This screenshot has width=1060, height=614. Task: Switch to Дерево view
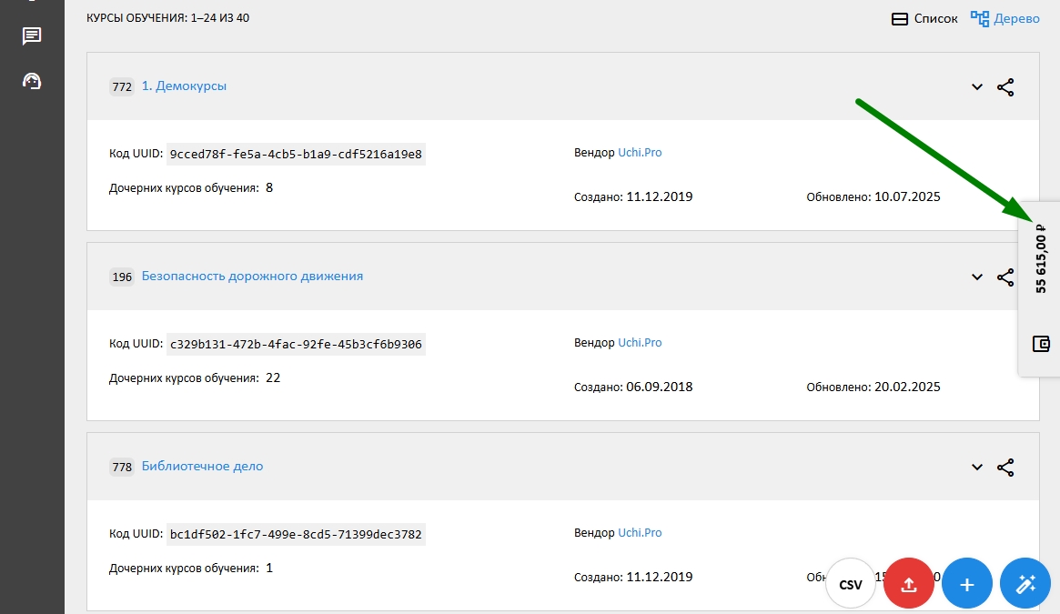coord(1005,18)
